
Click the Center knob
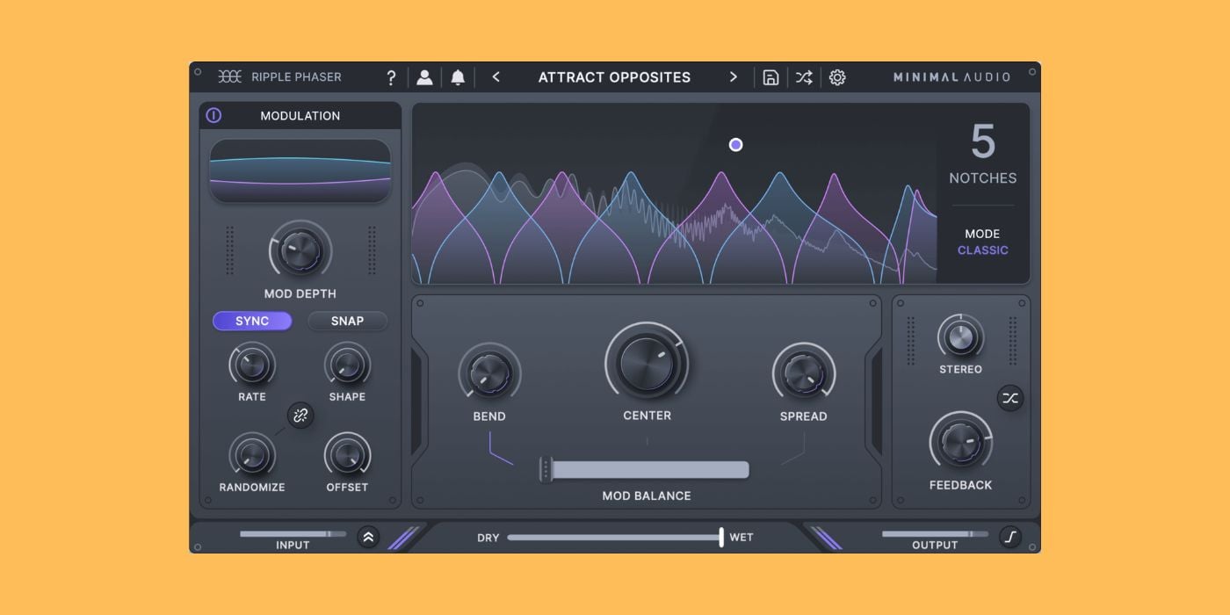tap(647, 363)
